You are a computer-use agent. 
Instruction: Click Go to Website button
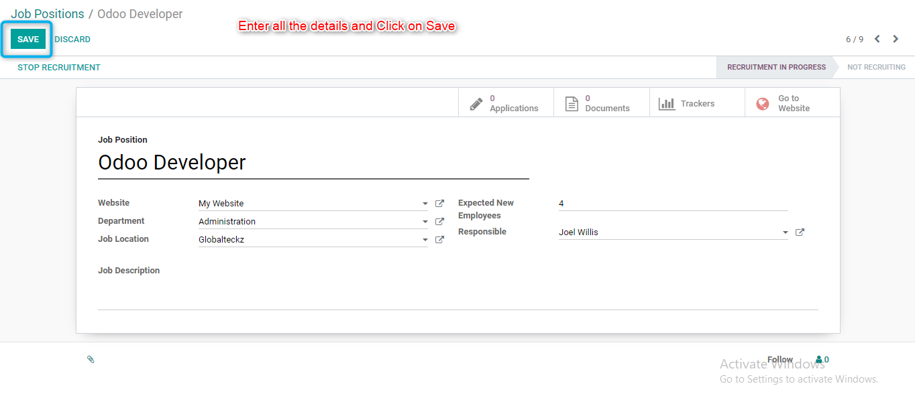point(792,103)
